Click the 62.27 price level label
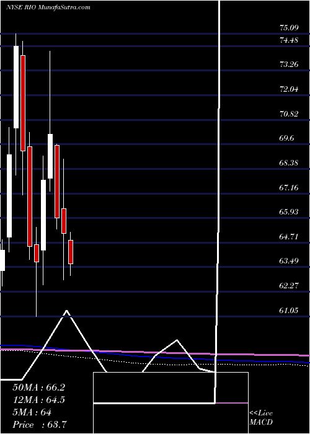 tap(289, 286)
